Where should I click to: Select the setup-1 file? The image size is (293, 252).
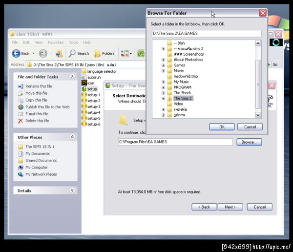91,95
